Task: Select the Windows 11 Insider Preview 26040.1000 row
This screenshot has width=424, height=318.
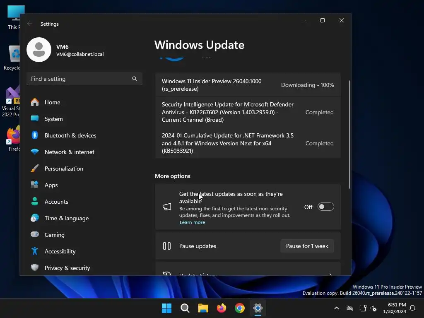Action: 248,85
